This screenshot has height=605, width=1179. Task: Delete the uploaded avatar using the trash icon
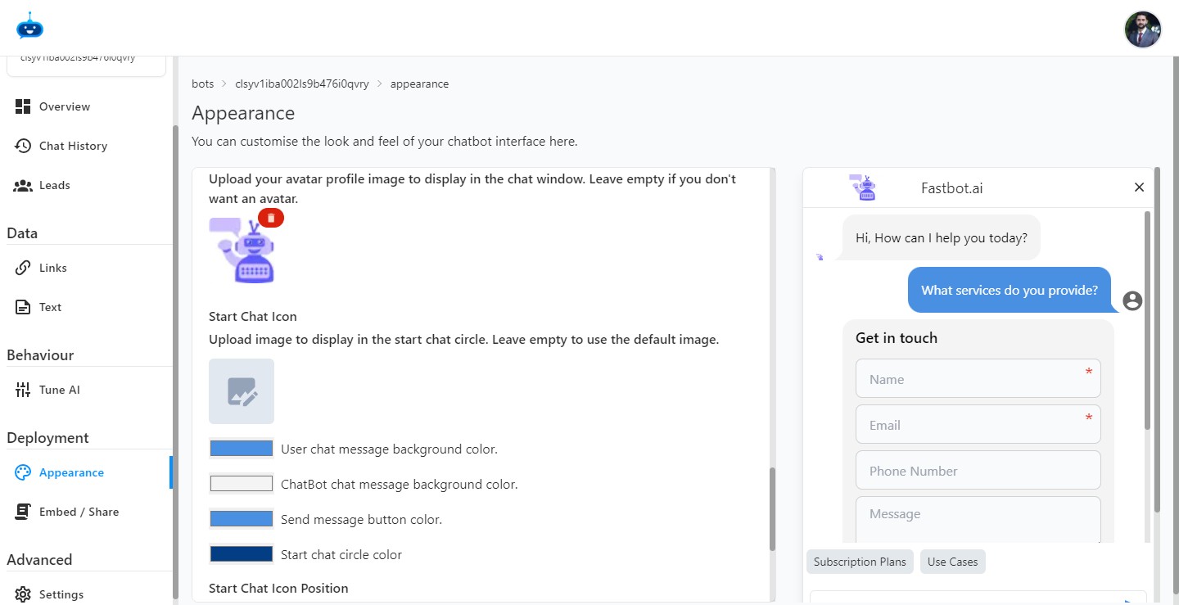click(271, 218)
